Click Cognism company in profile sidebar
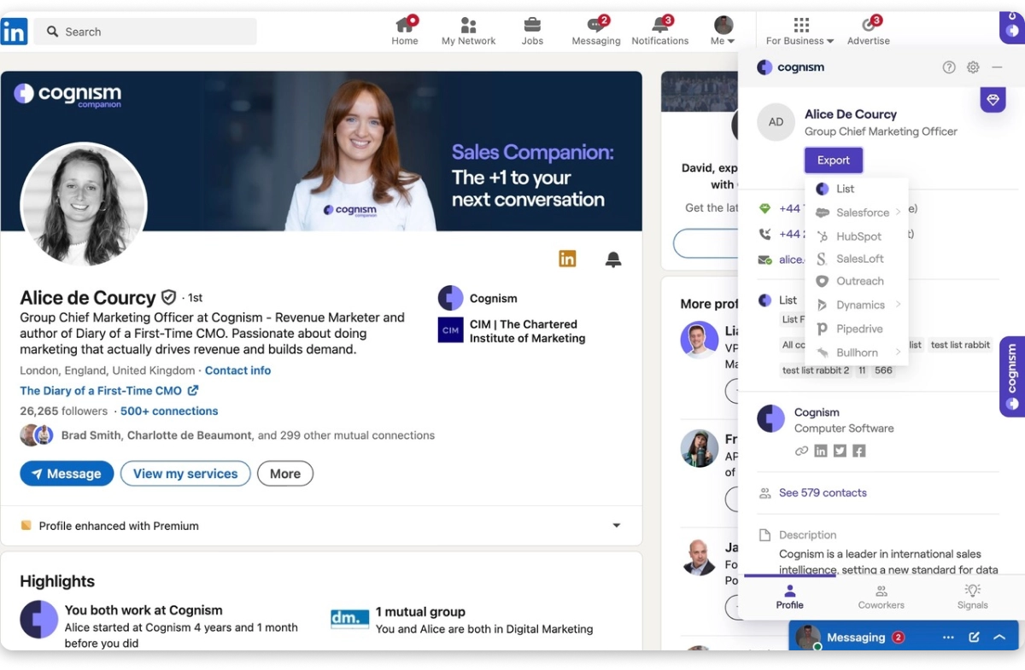1025x670 pixels. pos(478,298)
